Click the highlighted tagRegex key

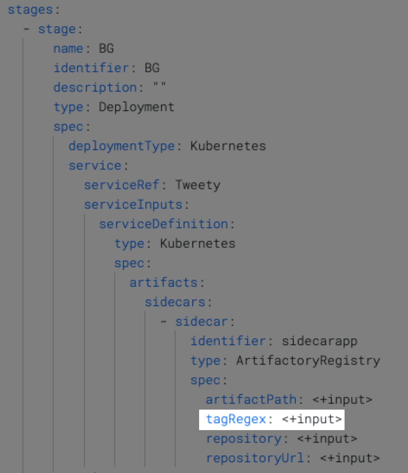(x=236, y=419)
